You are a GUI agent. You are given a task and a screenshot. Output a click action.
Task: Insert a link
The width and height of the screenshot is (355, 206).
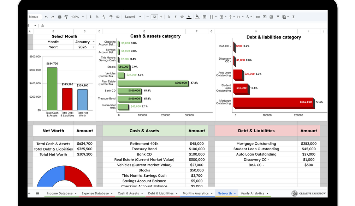point(258,17)
